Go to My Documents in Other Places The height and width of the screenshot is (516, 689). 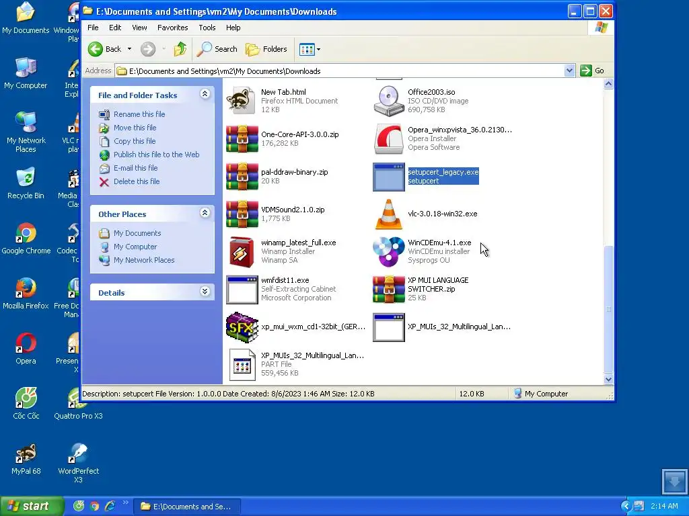pyautogui.click(x=137, y=233)
